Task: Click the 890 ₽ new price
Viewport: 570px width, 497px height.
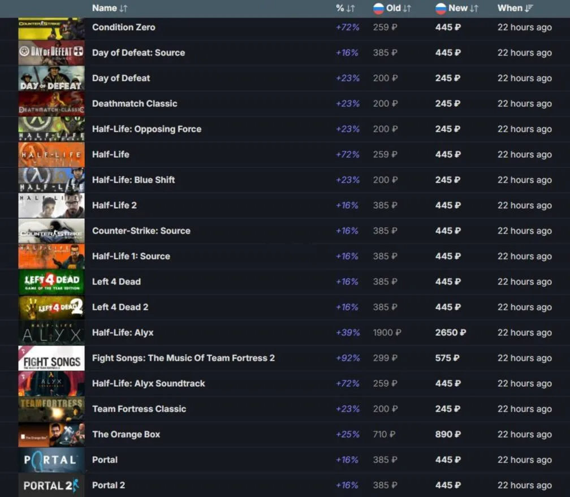Action: [448, 434]
